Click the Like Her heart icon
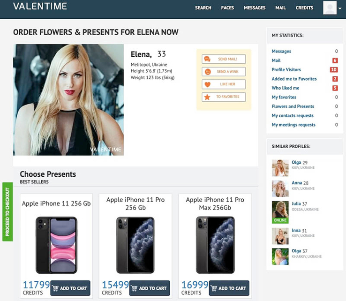 207,84
